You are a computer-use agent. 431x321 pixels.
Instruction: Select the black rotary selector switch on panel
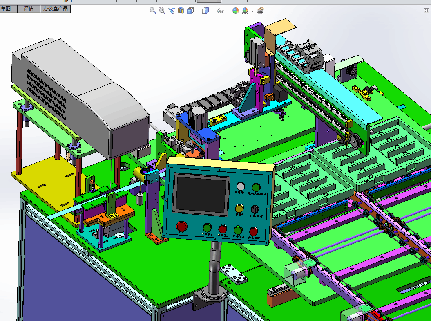click(x=255, y=209)
